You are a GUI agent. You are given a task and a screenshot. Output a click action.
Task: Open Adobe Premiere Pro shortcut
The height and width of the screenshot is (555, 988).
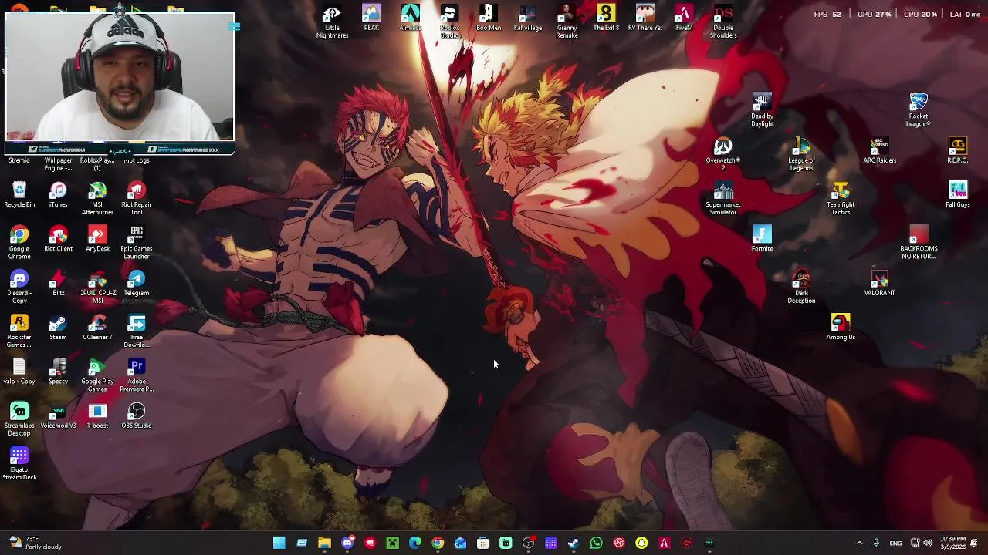[136, 375]
